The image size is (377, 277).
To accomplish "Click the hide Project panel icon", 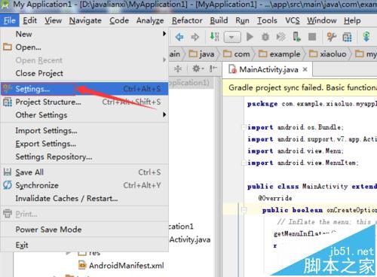I will (x=213, y=68).
